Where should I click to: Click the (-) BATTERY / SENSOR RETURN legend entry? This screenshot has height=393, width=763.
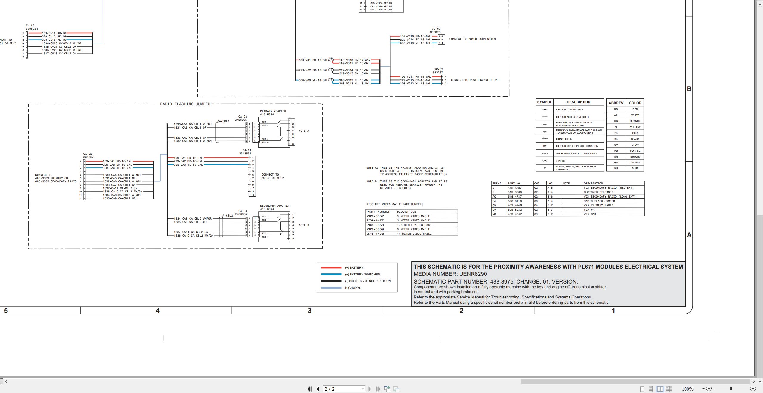click(x=356, y=281)
